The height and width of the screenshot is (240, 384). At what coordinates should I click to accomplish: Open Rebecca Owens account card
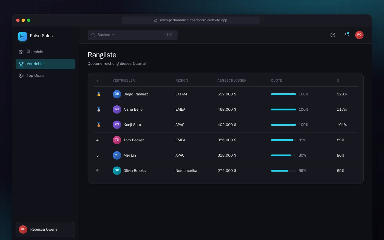tap(45, 229)
